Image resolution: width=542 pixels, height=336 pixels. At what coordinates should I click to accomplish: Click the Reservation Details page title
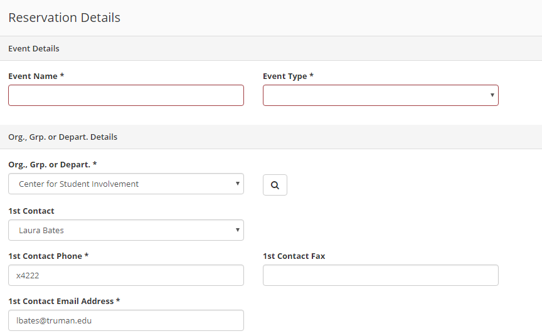click(x=64, y=18)
